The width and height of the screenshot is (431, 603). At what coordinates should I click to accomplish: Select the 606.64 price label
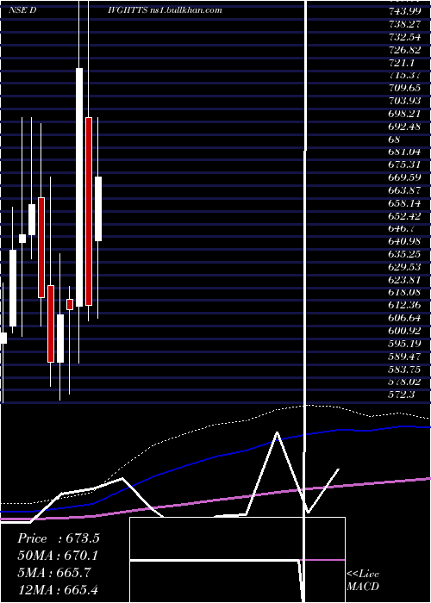tap(404, 318)
